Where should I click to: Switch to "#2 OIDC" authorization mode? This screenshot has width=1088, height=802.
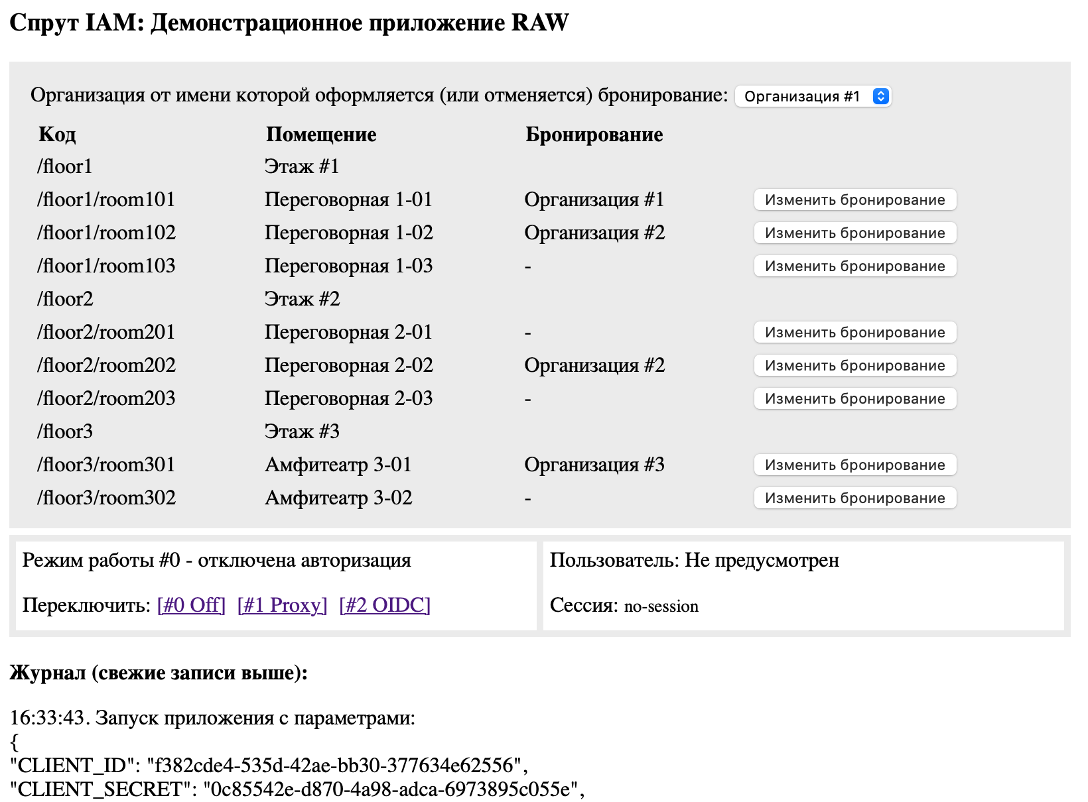[x=383, y=604]
